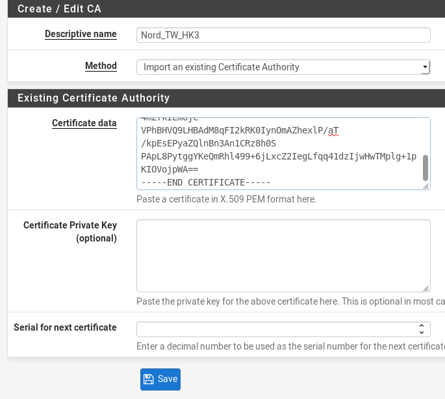This screenshot has height=399, width=445.
Task: Click the line starting VPhBHVQ9LHBAdM8q
Action: tap(240, 131)
